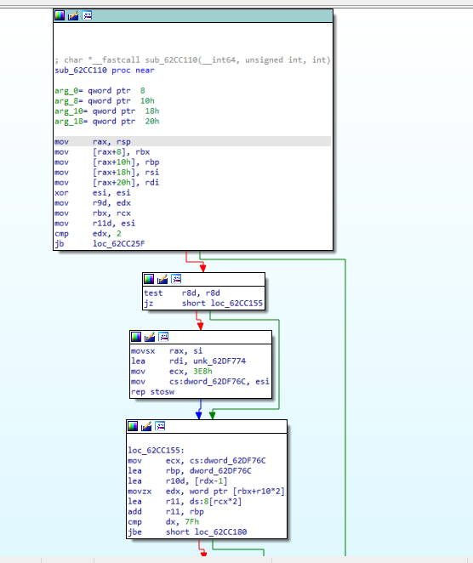Click edit icon on the test r8d block
The width and height of the screenshot is (473, 563).
162,279
